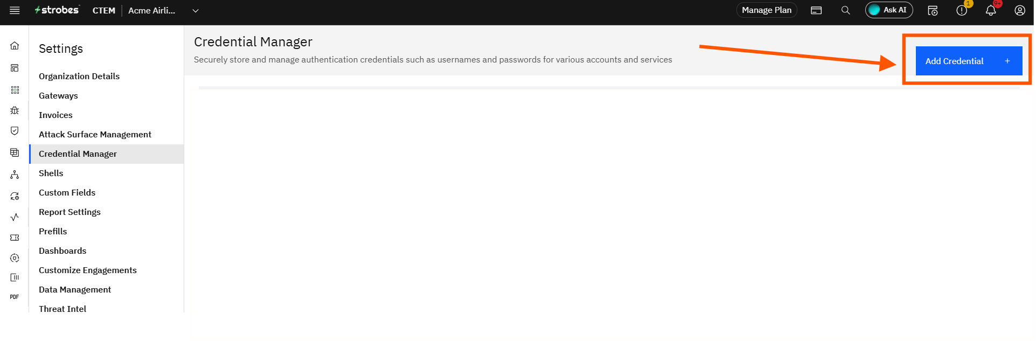Go to Custom Fields settings
The height and width of the screenshot is (341, 1036).
[67, 192]
